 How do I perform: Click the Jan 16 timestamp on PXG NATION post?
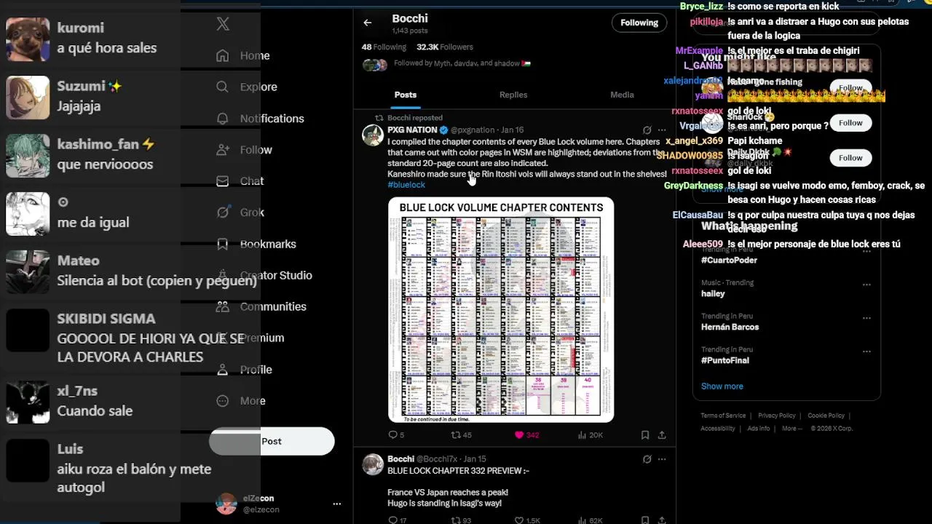point(512,130)
